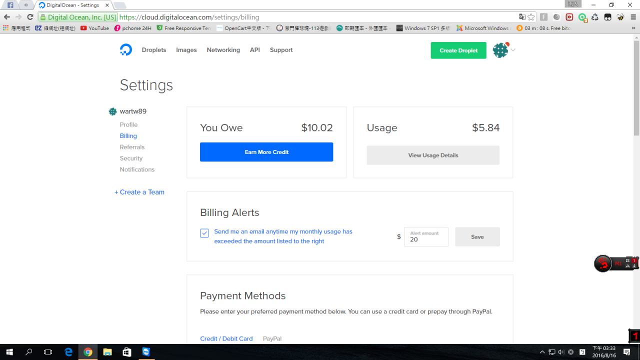The width and height of the screenshot is (640, 360).
Task: Click the DigitalOcean logo icon
Action: point(126,50)
